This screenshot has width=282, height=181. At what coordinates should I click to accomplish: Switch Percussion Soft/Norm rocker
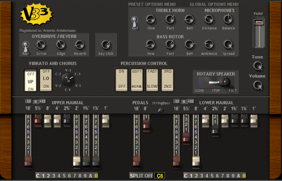(137, 79)
